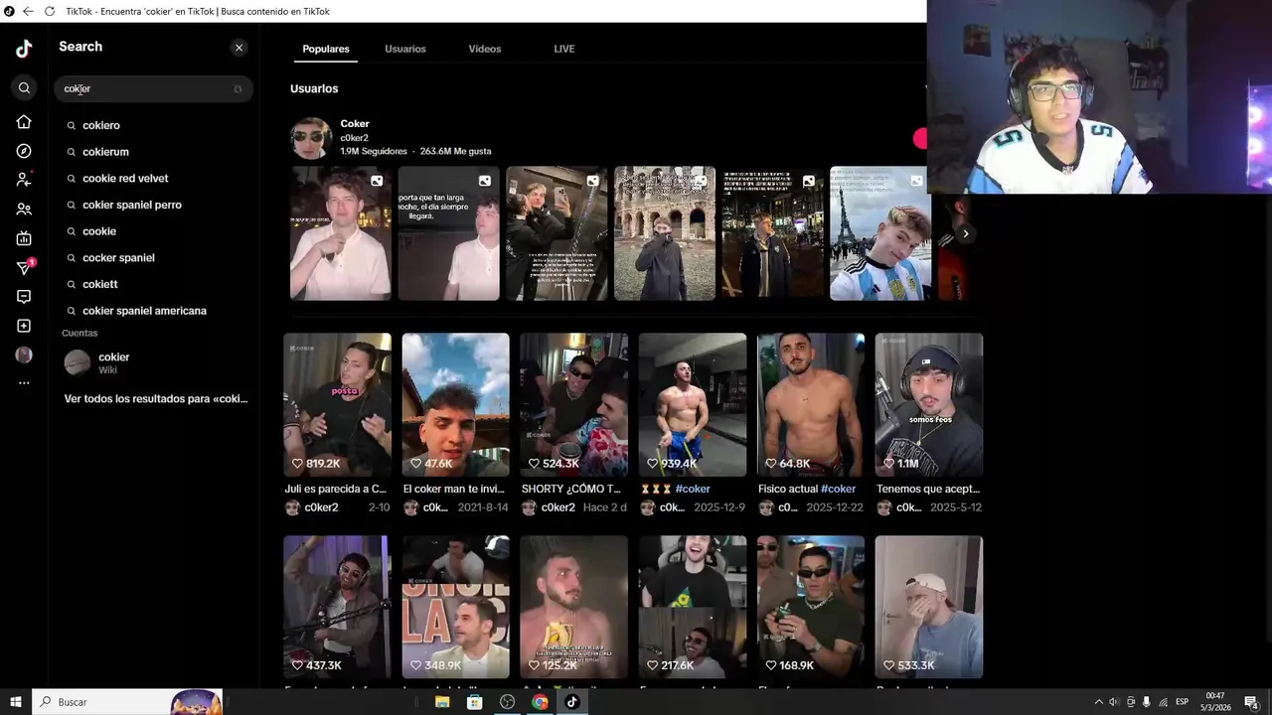
Task: Click 'SHORTY ¿CÓMO T...' caption
Action: (x=571, y=489)
